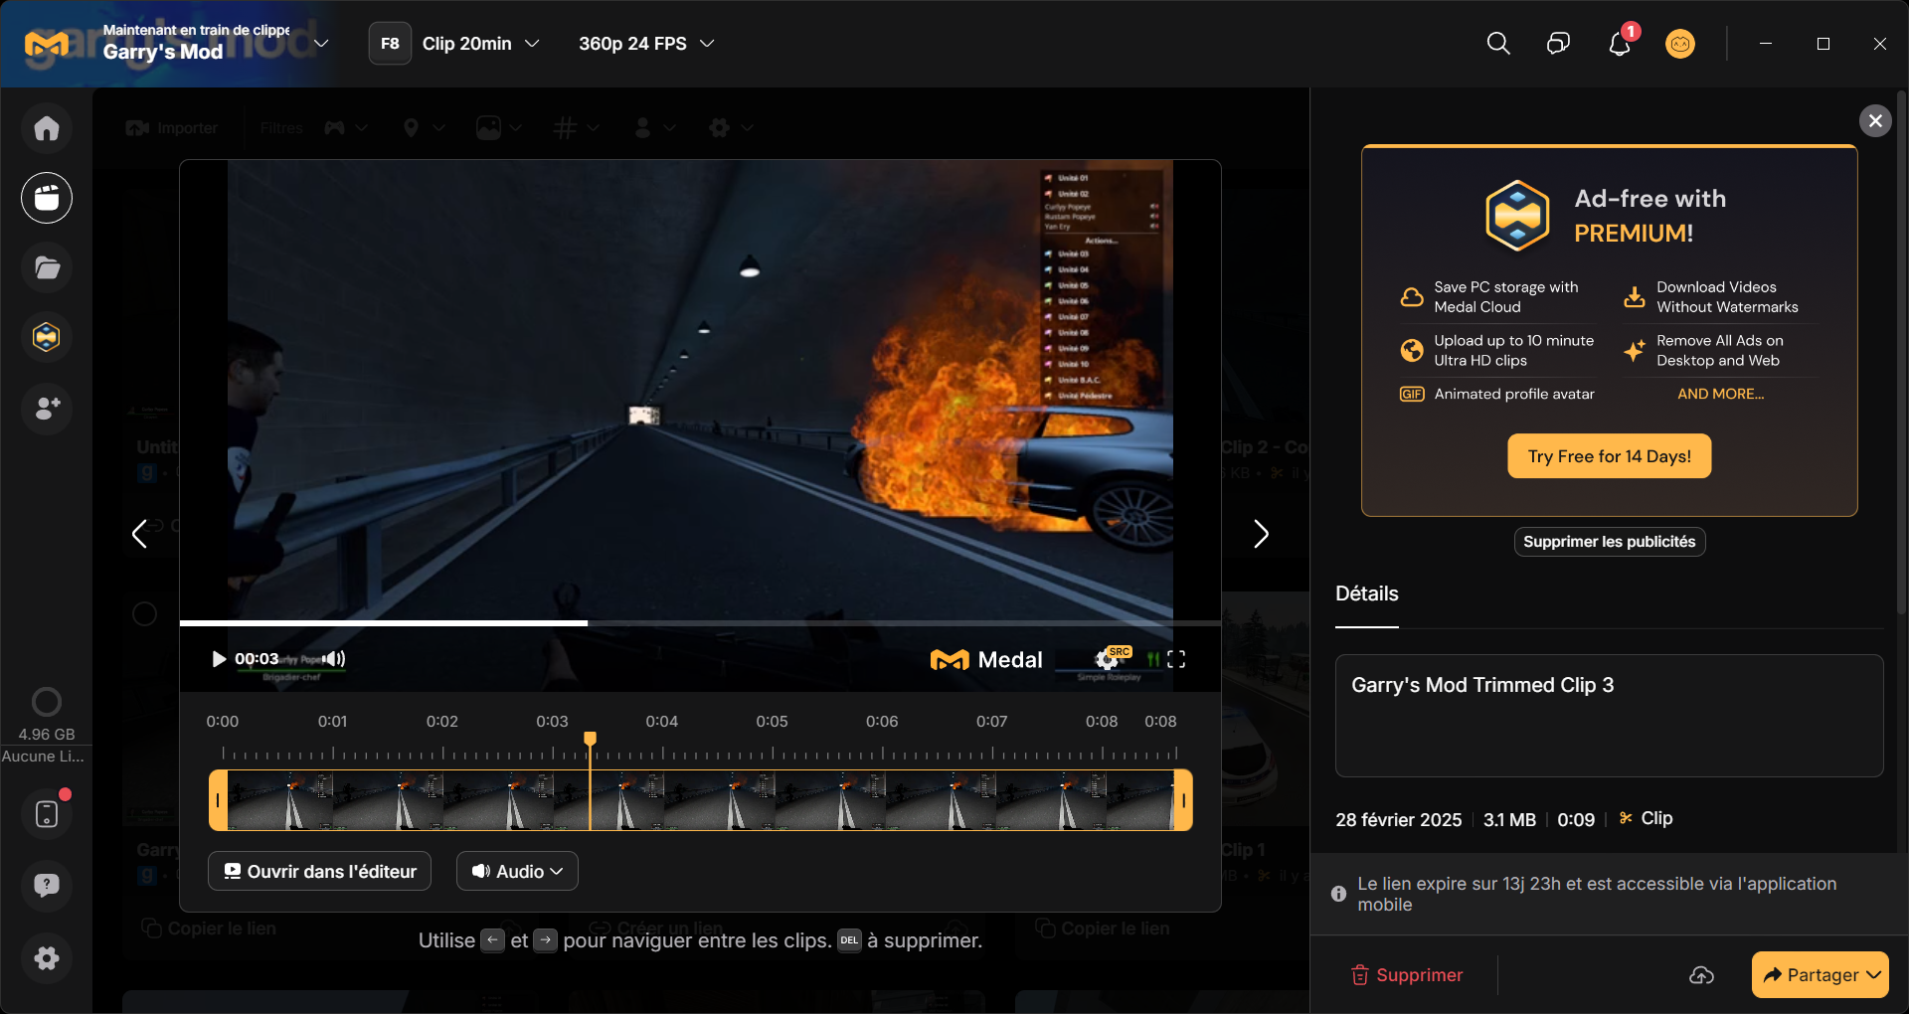
Task: Open the Clips library in the sidebar
Action: [47, 198]
